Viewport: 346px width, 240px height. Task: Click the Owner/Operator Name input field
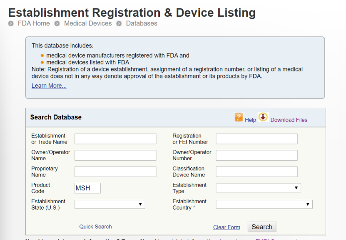click(115, 155)
